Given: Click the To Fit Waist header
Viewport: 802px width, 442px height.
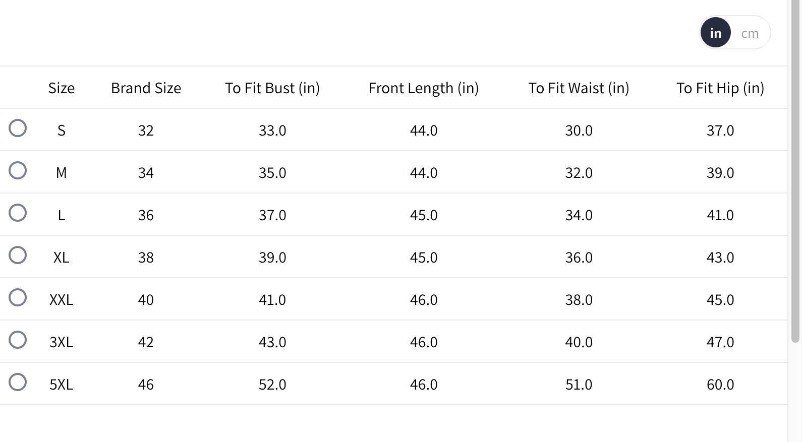Looking at the screenshot, I should [579, 88].
